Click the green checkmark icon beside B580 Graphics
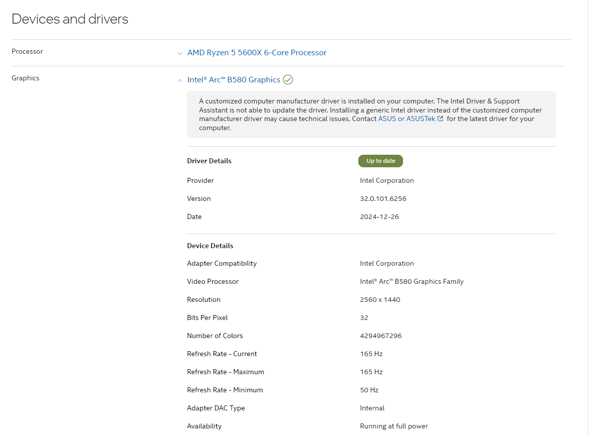The width and height of the screenshot is (589, 434). [x=288, y=79]
